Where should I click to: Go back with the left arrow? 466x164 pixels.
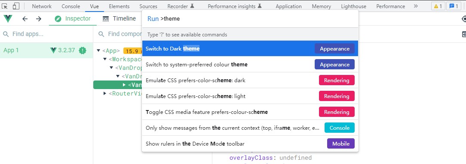pyautogui.click(x=25, y=19)
